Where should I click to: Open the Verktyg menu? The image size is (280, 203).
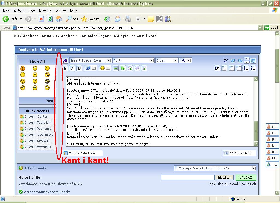tap(60, 10)
